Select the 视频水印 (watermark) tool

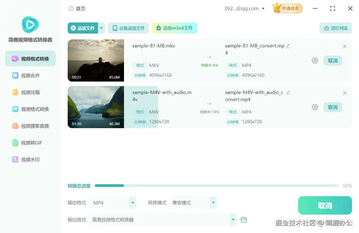click(x=30, y=160)
